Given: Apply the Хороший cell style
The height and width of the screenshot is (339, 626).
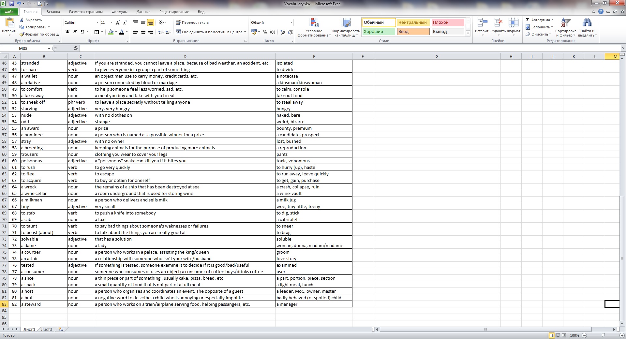Looking at the screenshot, I should point(378,32).
